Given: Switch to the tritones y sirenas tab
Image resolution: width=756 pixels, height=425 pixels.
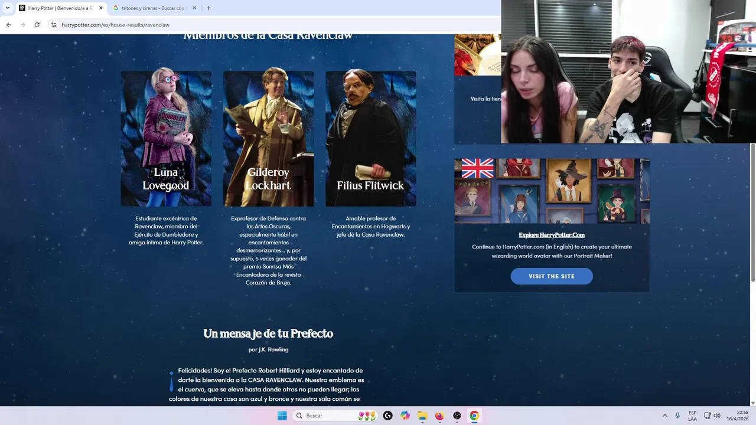Looking at the screenshot, I should (155, 8).
